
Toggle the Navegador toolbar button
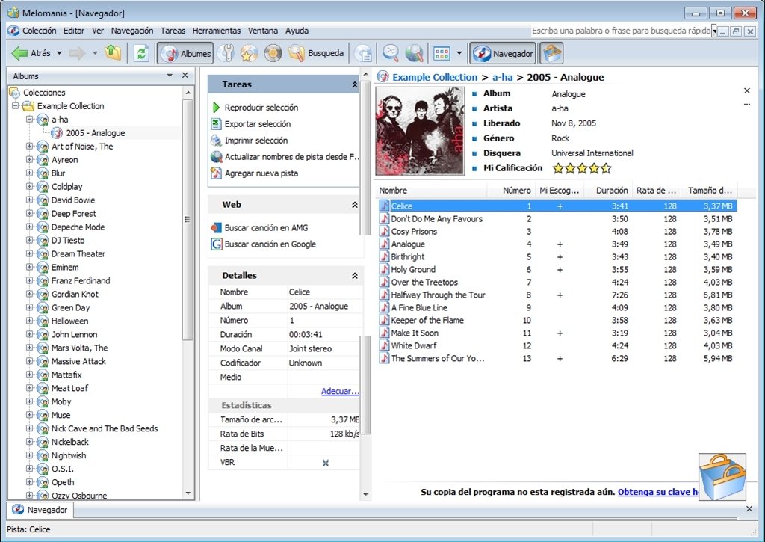pyautogui.click(x=503, y=53)
